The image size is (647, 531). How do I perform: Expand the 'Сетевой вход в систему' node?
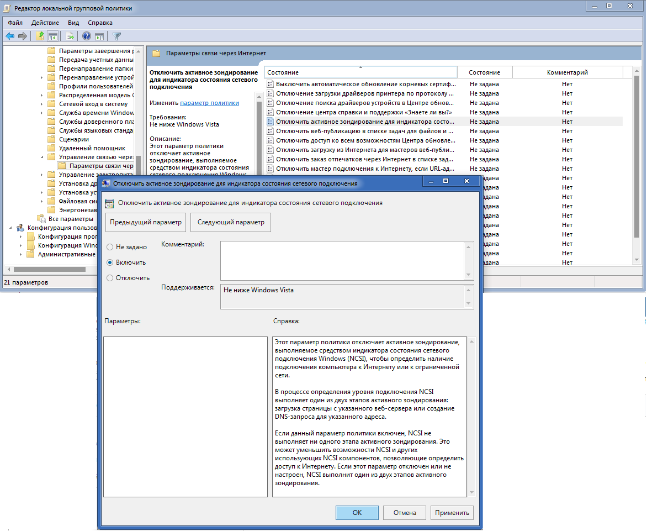click(x=42, y=104)
